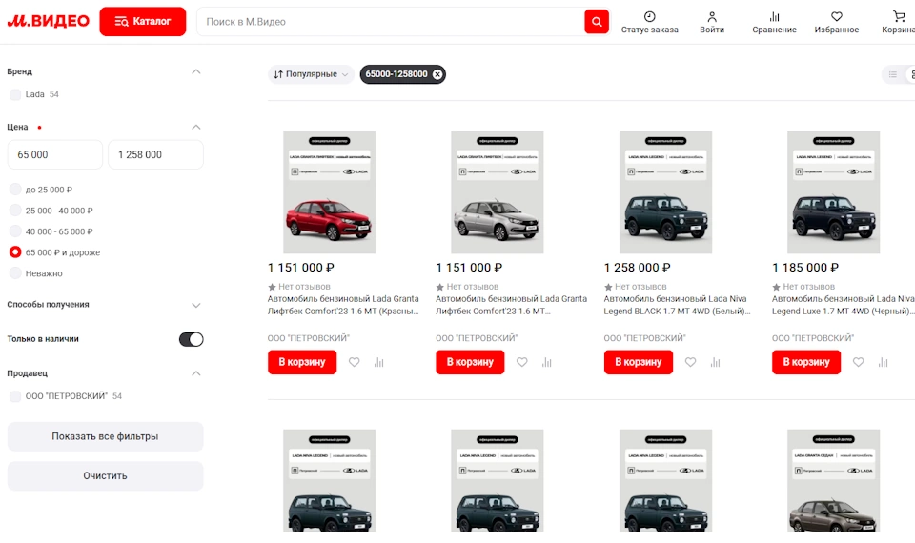915x543 pixels.
Task: Select the 25 000 - 40 000 ₽ price option
Action: [x=15, y=211]
